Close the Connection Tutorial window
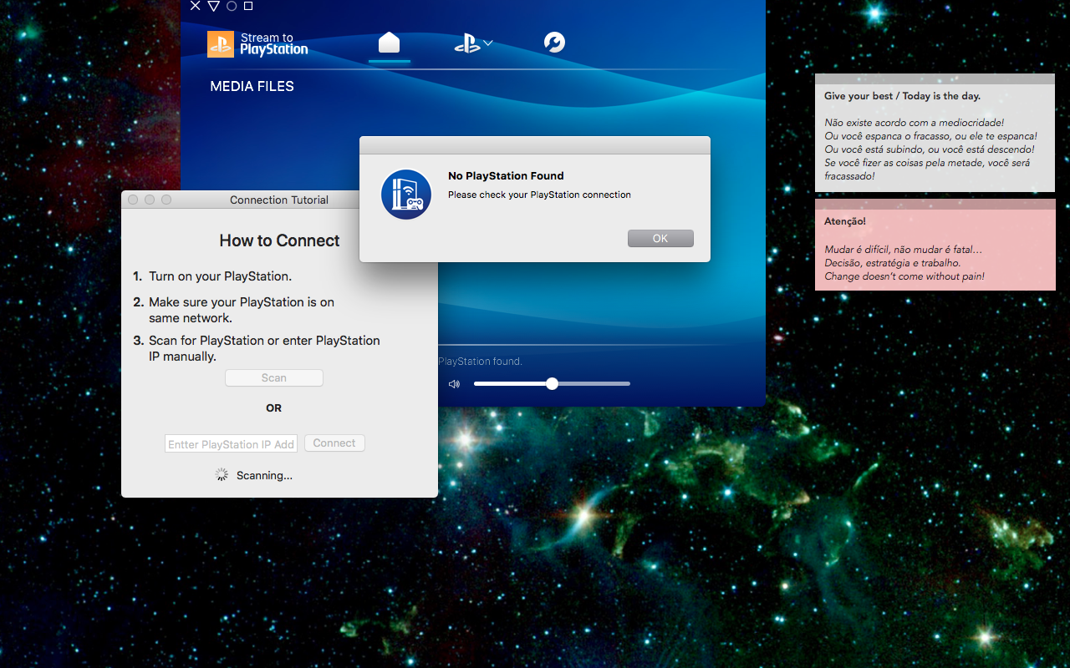Screen dimensions: 1070x668 133,200
